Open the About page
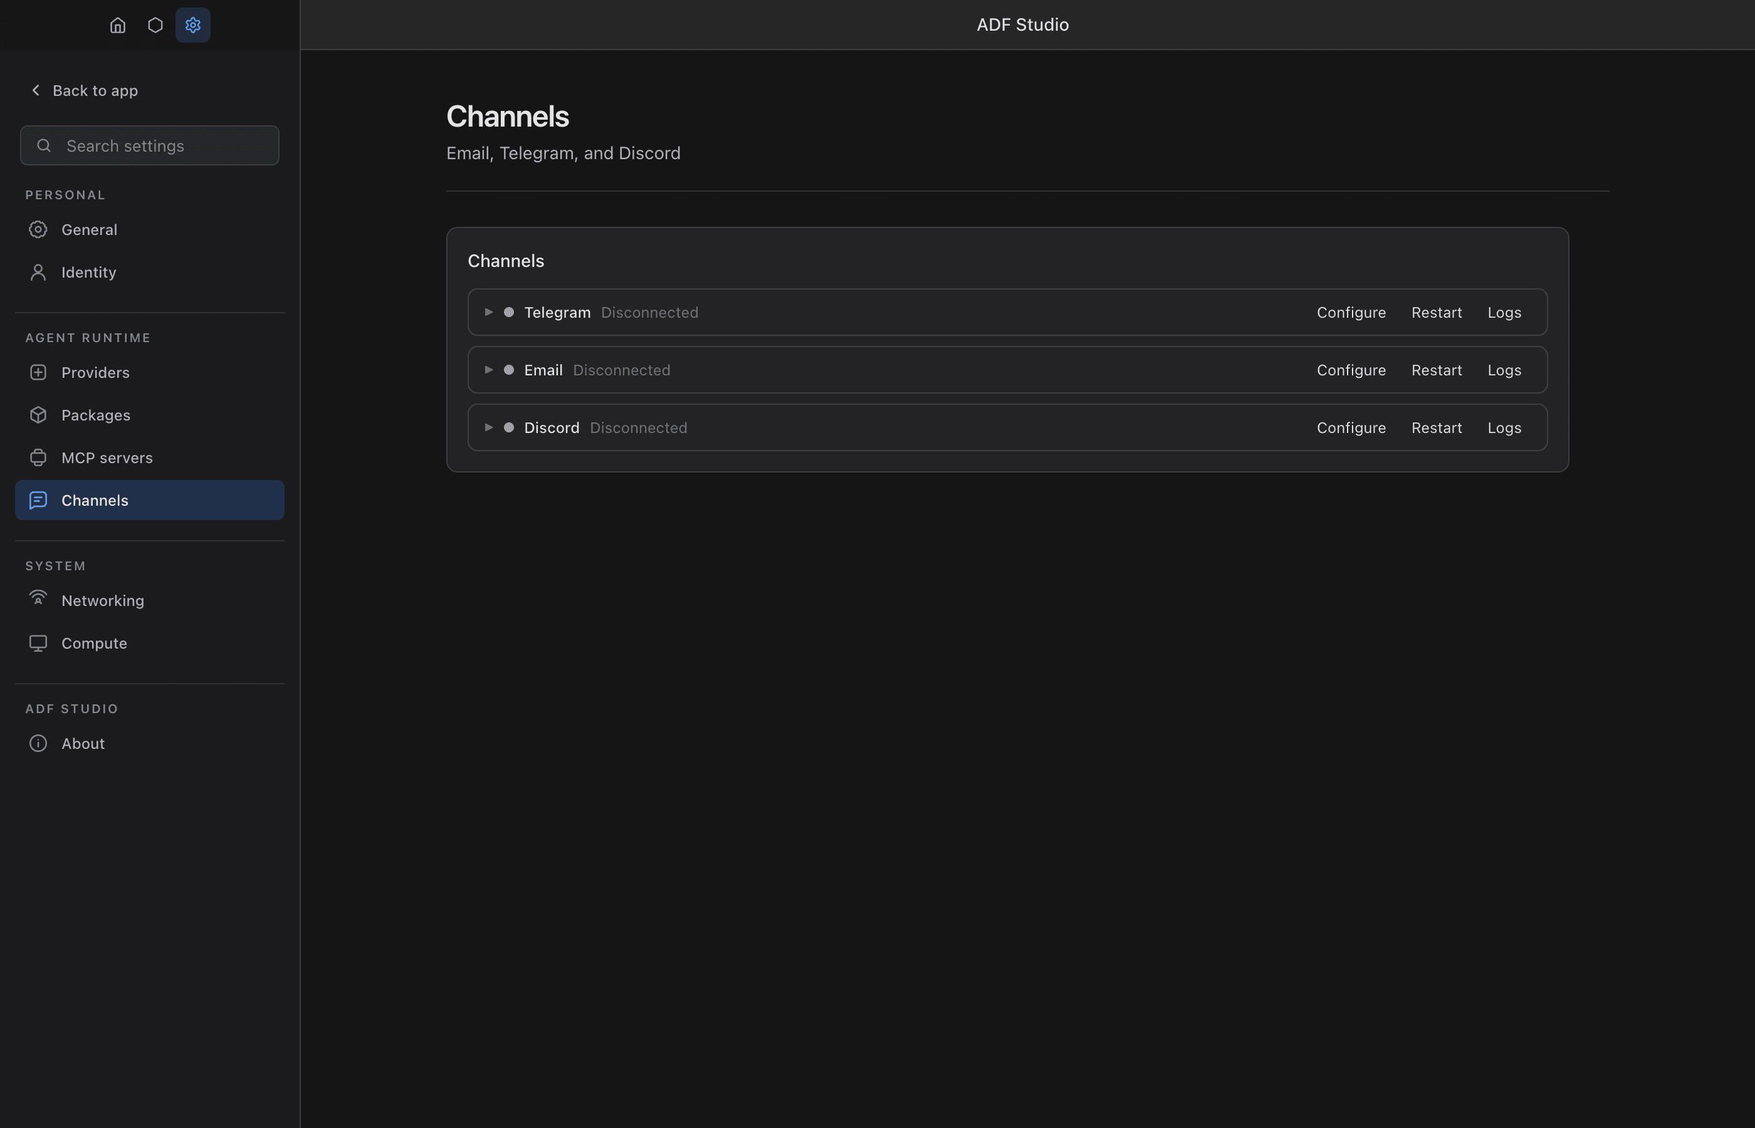The image size is (1755, 1128). pos(149,743)
